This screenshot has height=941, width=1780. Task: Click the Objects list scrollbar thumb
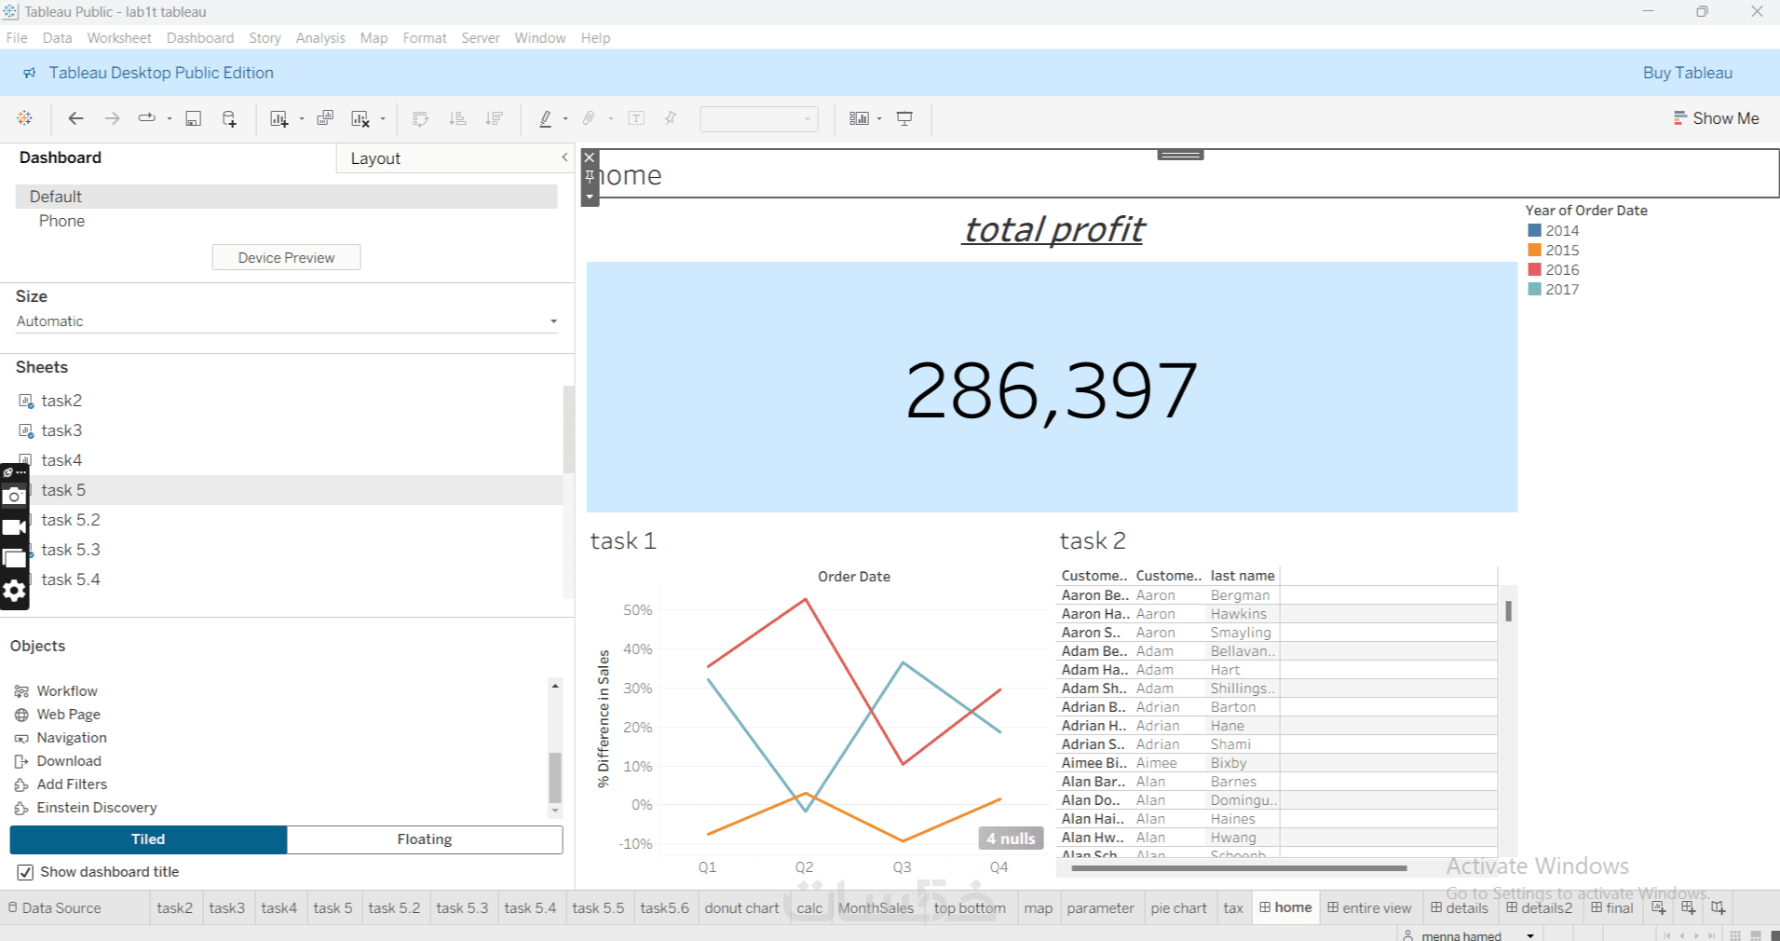(555, 777)
